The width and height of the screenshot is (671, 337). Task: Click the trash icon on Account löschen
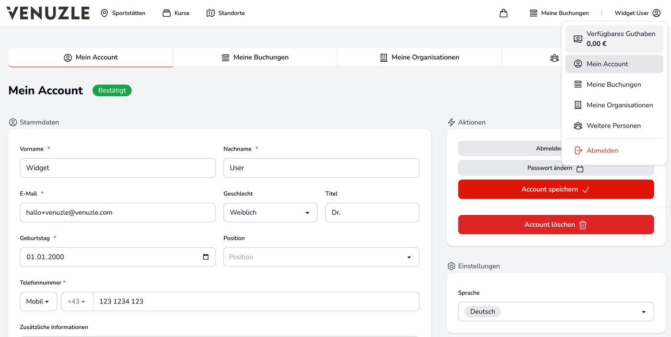coord(583,225)
